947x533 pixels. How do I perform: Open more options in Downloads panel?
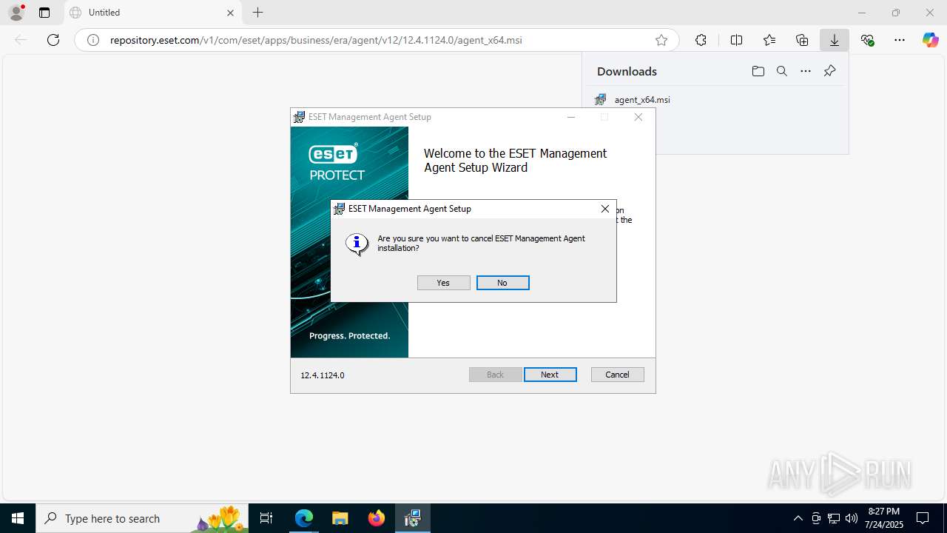[806, 71]
